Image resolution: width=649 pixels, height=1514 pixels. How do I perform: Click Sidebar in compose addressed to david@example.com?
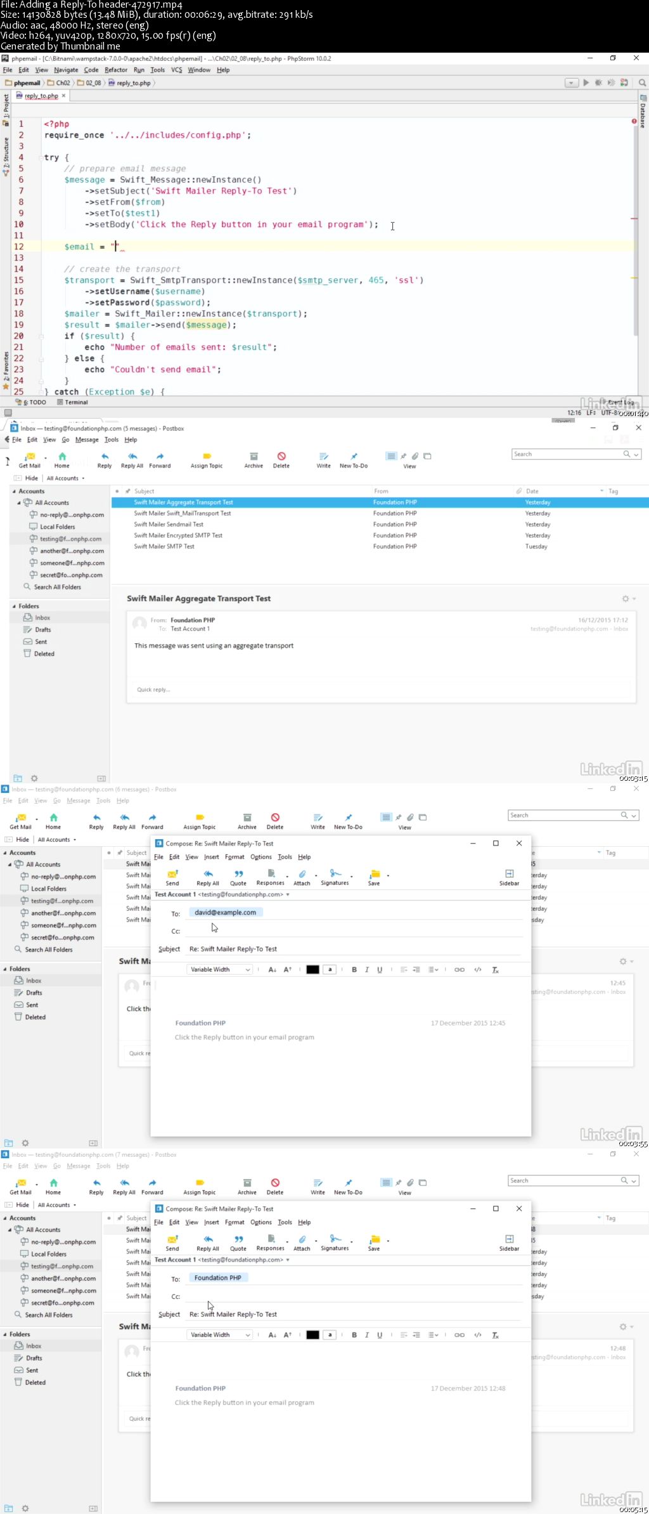click(x=509, y=878)
